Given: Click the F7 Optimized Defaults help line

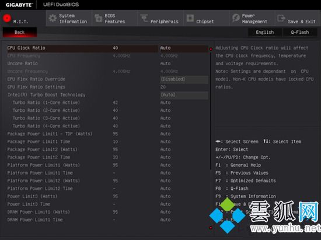Looking at the screenshot, I should point(246,181).
